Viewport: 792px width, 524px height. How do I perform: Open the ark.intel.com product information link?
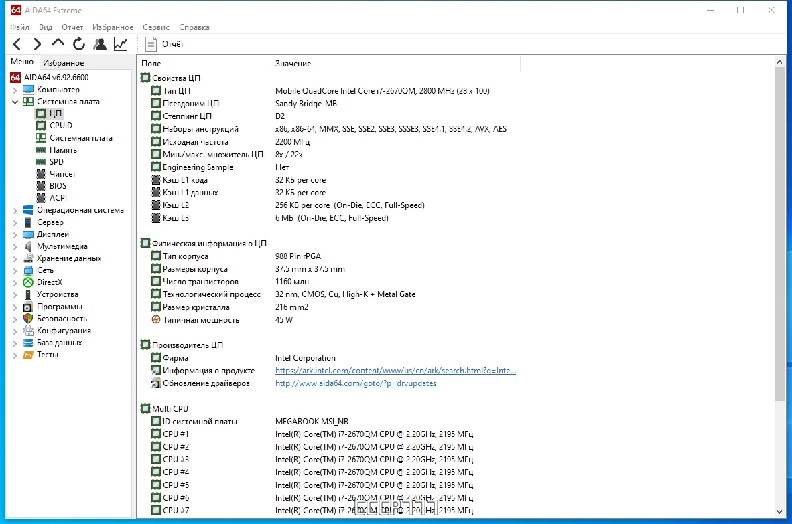(395, 371)
